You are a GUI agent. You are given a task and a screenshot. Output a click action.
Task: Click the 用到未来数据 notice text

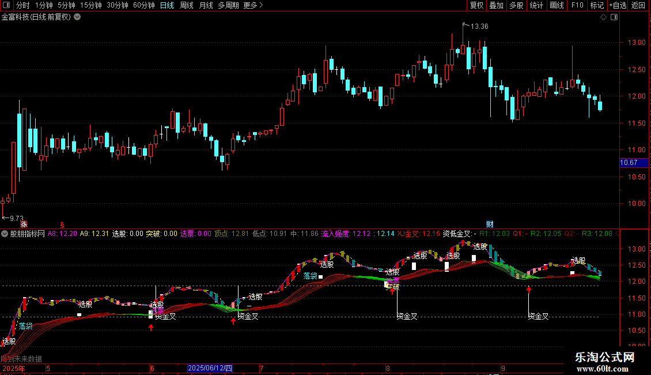(21, 359)
